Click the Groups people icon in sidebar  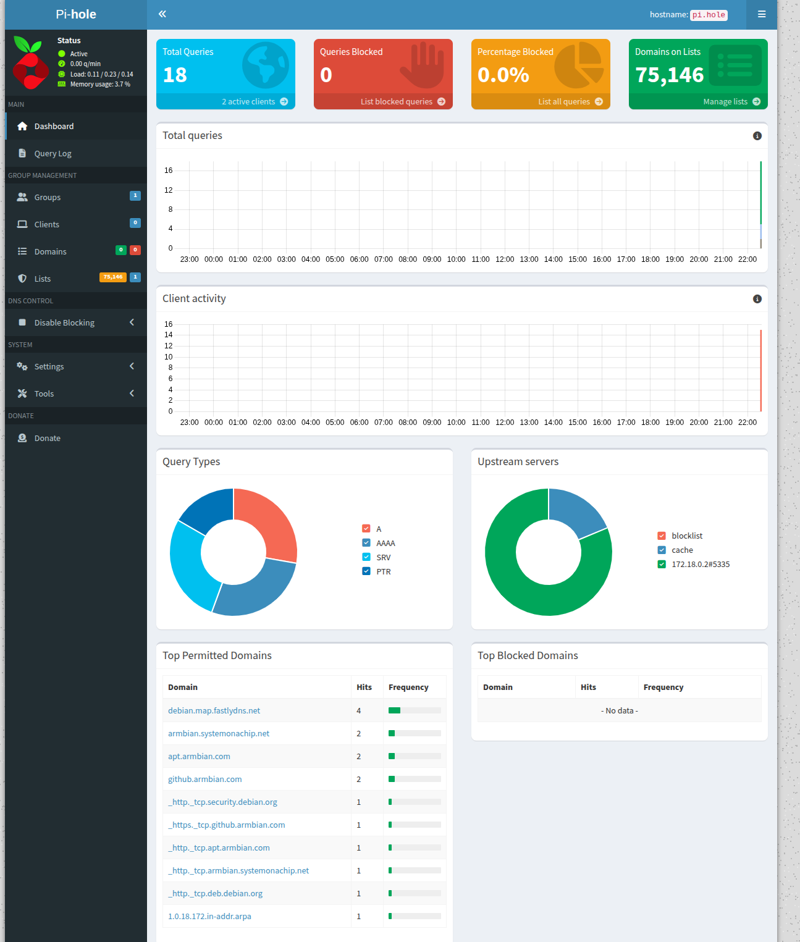pyautogui.click(x=22, y=197)
